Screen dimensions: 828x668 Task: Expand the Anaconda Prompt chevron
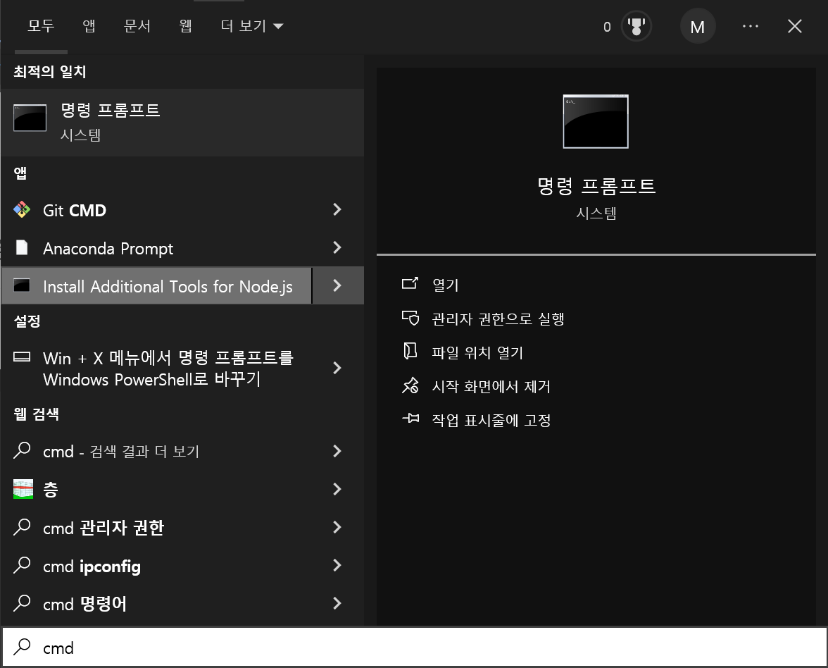coord(337,247)
